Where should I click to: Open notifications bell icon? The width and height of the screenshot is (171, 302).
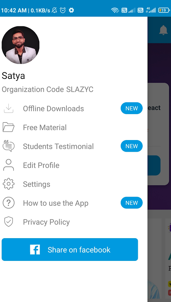pyautogui.click(x=163, y=30)
